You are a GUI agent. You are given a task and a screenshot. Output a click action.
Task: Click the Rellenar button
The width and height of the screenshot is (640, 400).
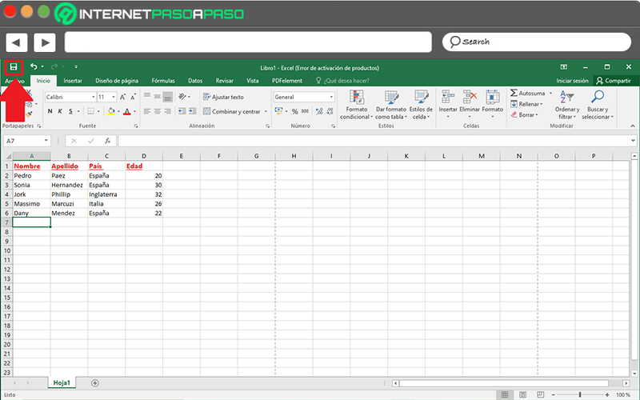[x=526, y=104]
